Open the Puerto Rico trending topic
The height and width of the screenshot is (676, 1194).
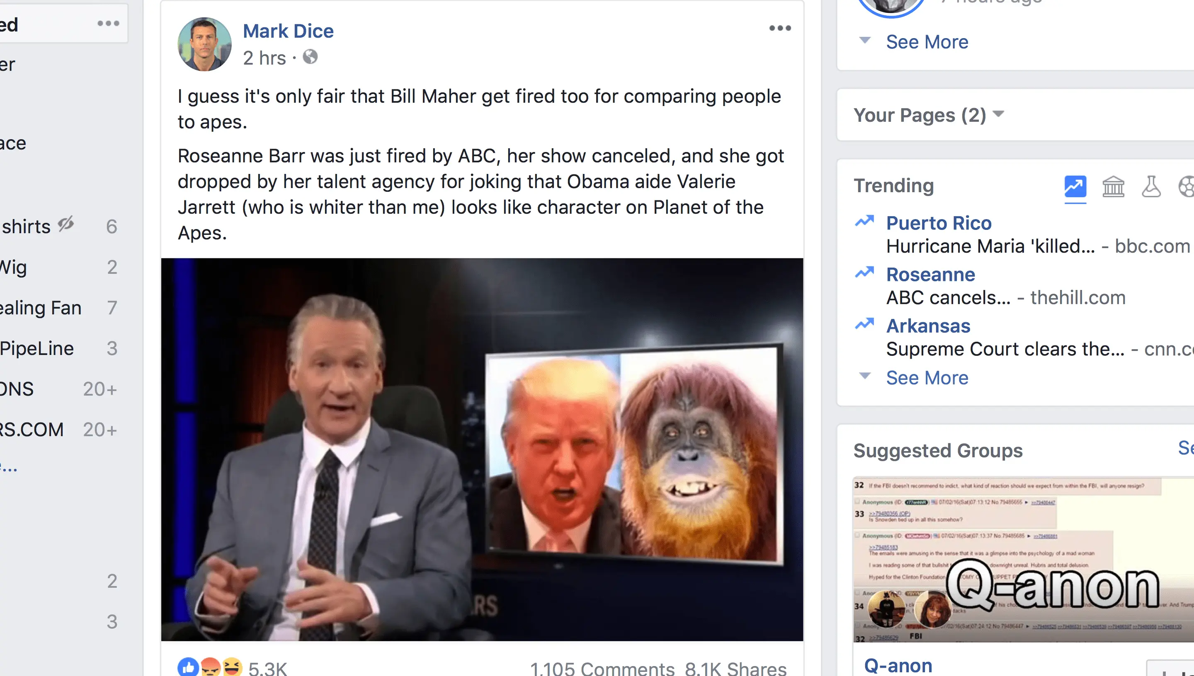939,223
